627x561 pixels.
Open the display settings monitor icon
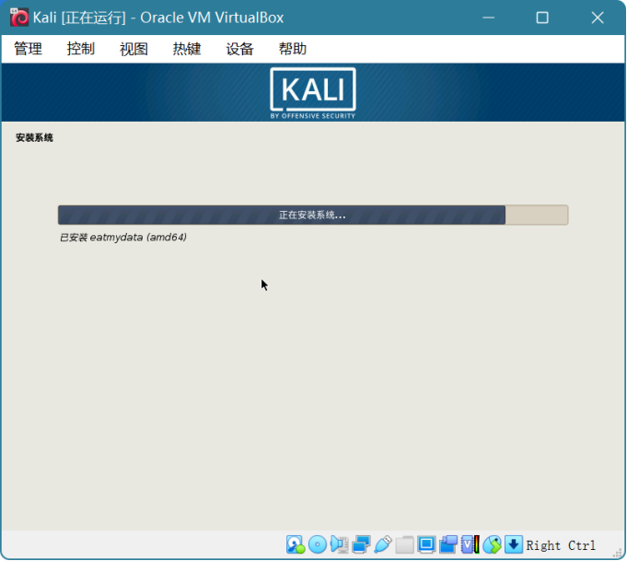426,544
